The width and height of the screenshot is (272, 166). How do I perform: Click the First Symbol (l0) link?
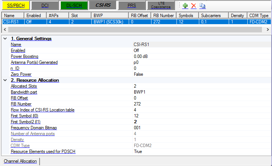click(25, 116)
